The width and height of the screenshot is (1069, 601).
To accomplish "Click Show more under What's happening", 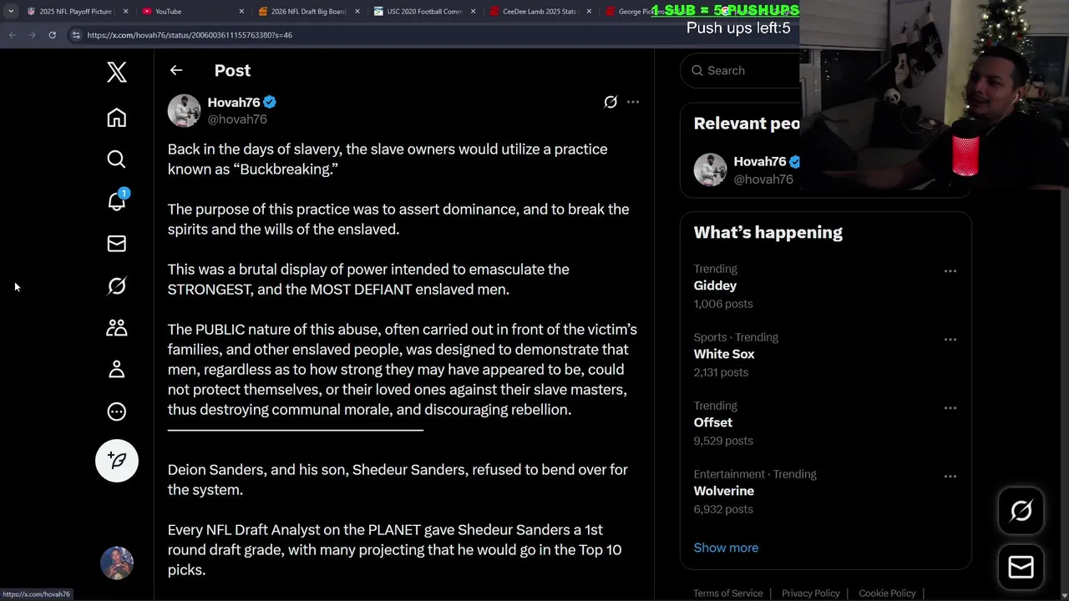I will tap(726, 548).
